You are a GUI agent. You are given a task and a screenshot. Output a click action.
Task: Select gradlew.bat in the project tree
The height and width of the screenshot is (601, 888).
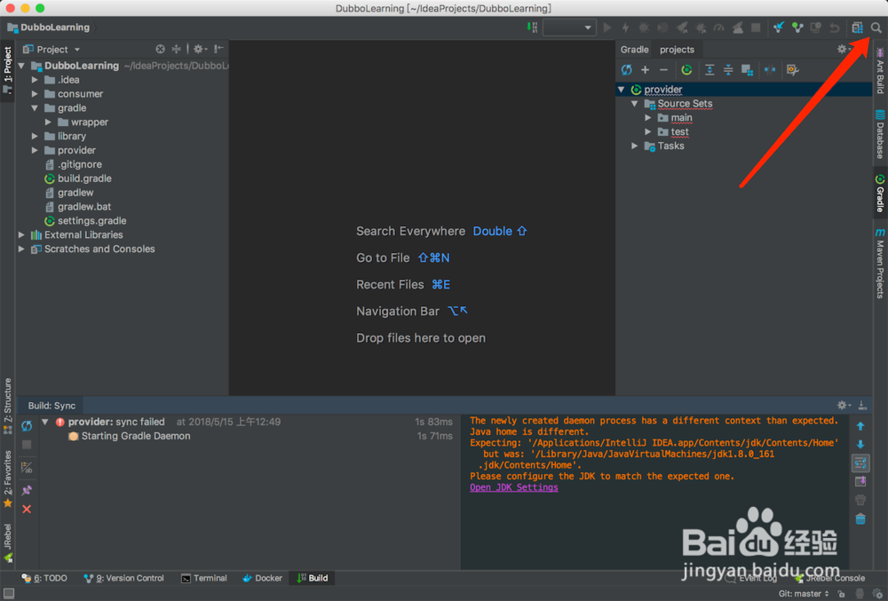click(83, 207)
